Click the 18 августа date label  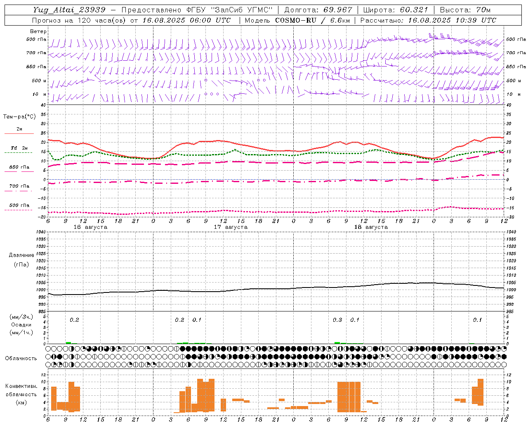point(371,227)
